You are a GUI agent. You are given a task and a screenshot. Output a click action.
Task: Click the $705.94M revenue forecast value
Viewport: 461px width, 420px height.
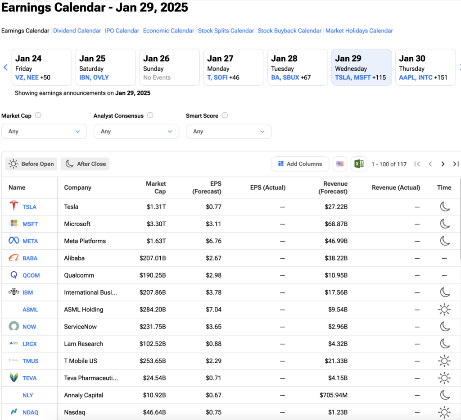(x=334, y=395)
